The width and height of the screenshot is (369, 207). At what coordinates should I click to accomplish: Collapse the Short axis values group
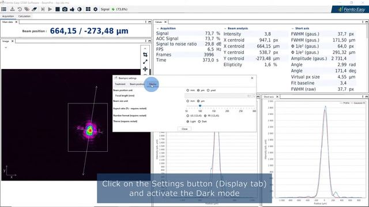pos(292,28)
